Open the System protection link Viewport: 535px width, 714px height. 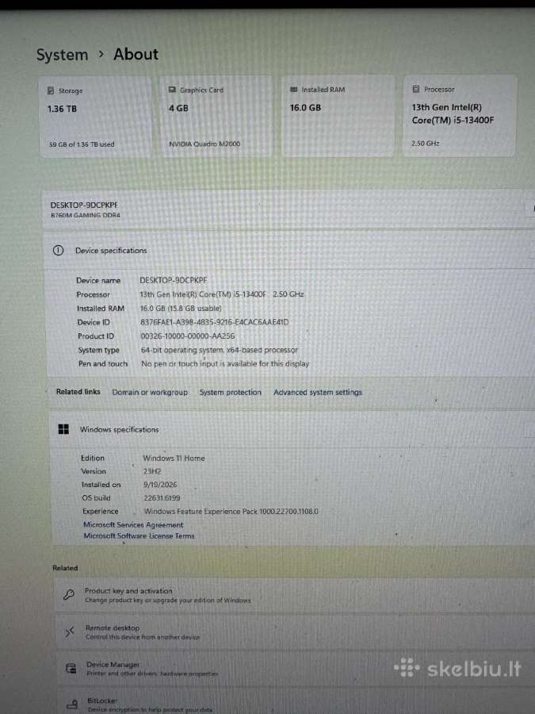pyautogui.click(x=230, y=392)
